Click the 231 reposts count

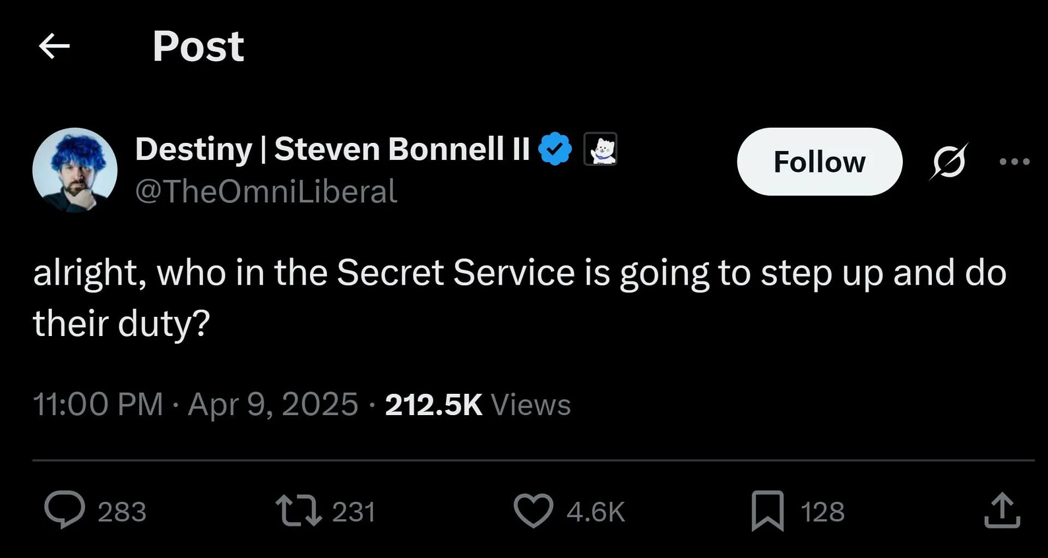(x=354, y=512)
